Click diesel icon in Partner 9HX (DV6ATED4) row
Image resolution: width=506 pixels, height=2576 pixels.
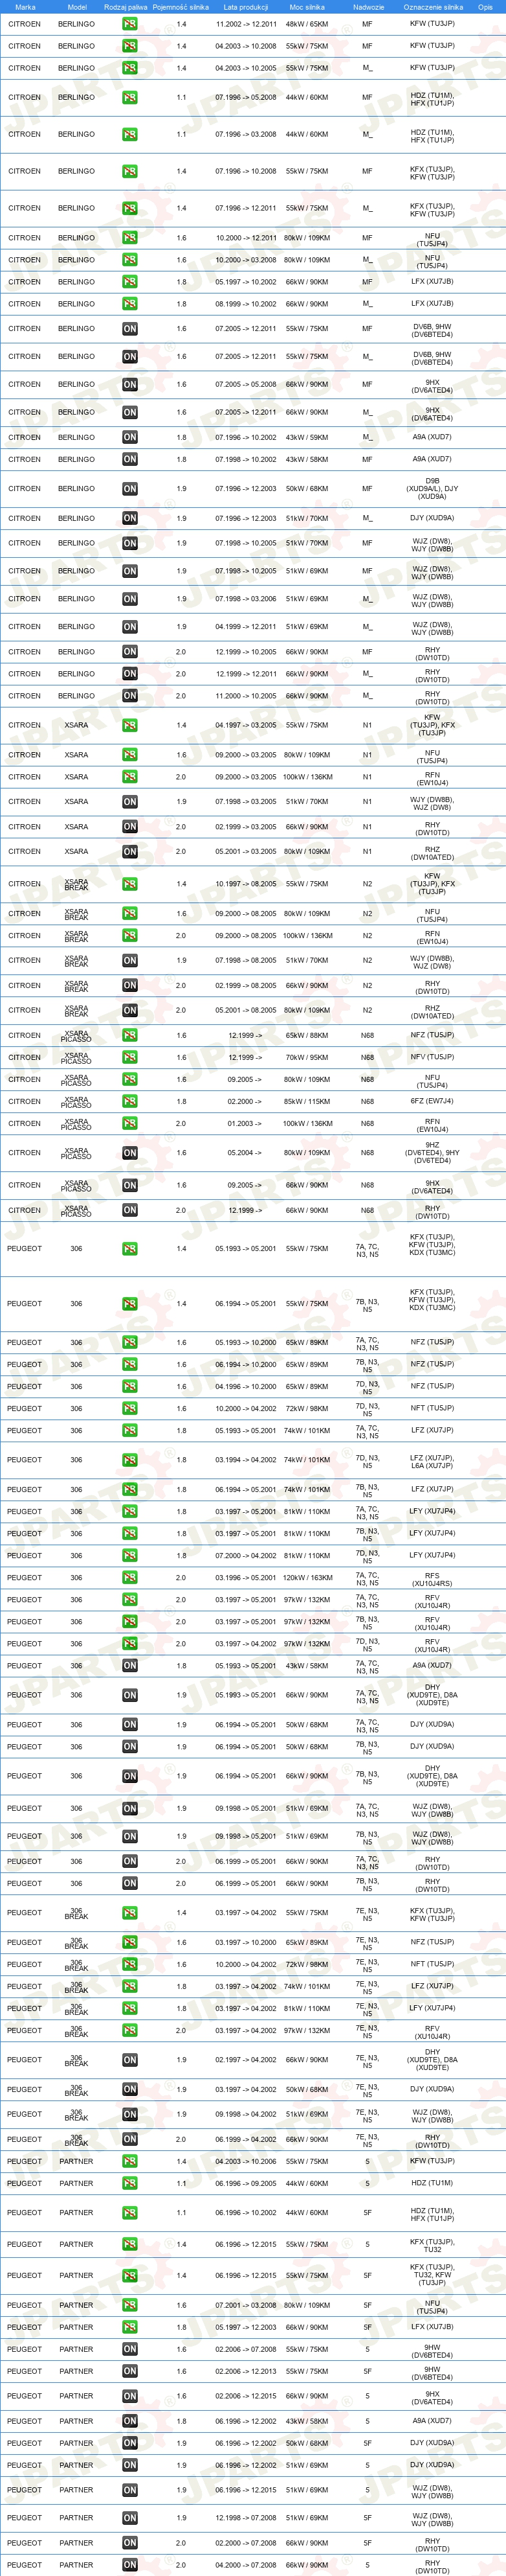coord(130,2396)
